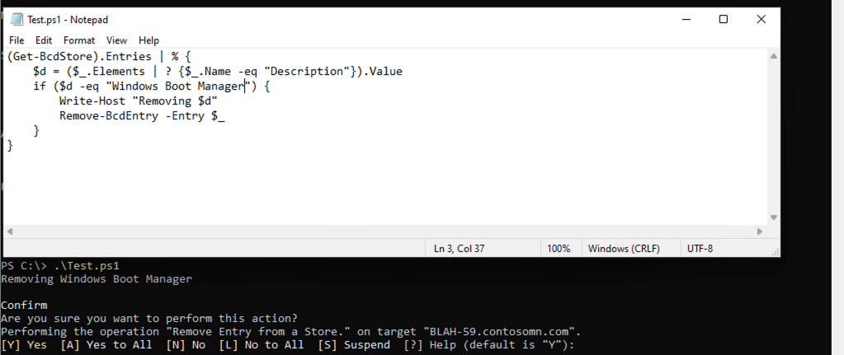Click the vertical scrollbar down arrow
844x355 pixels.
click(773, 217)
